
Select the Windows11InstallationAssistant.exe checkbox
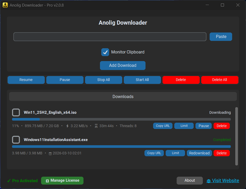[16, 139]
